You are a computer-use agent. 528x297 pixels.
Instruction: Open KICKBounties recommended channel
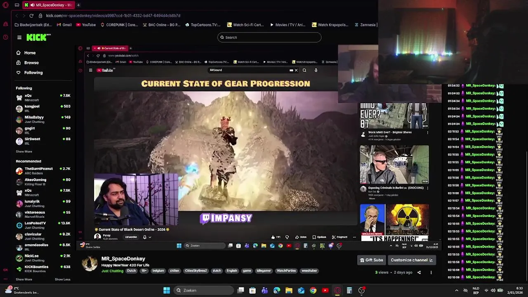click(43, 269)
